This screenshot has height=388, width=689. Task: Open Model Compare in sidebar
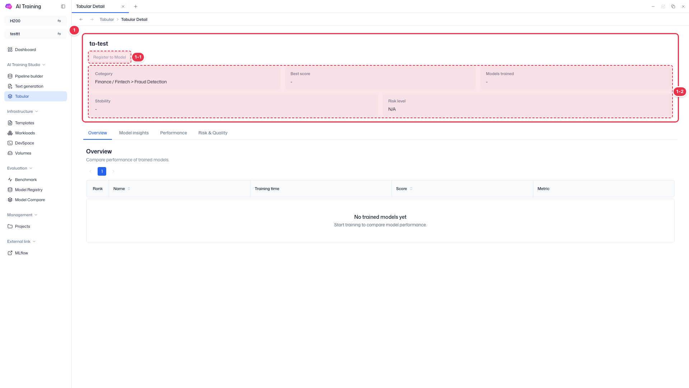[x=36, y=200]
